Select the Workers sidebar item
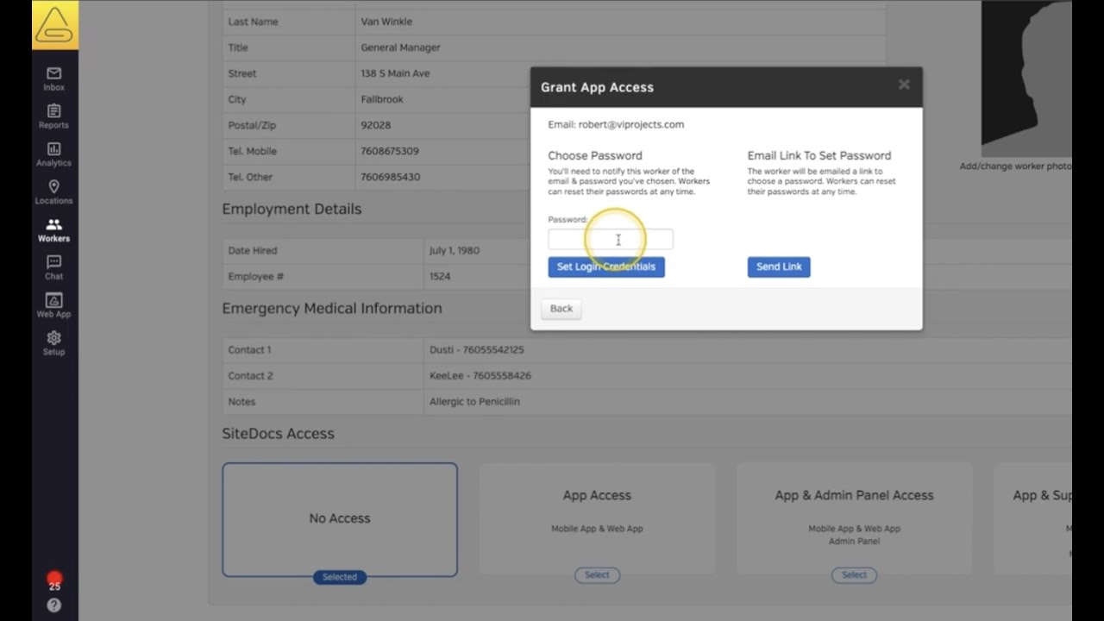This screenshot has height=621, width=1104. click(53, 230)
